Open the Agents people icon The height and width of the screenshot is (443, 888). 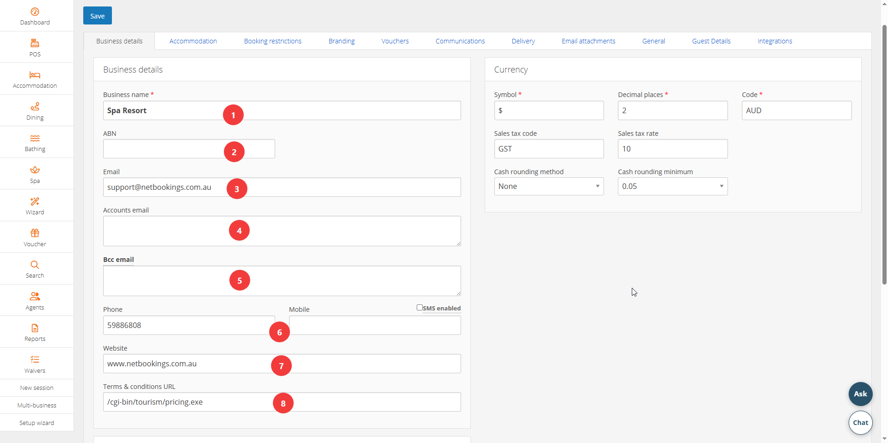coord(35,297)
